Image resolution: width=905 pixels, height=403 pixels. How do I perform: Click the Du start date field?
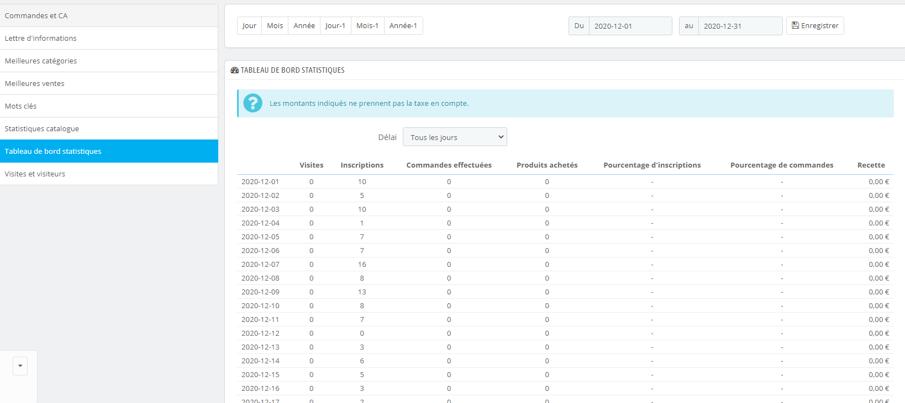point(630,26)
